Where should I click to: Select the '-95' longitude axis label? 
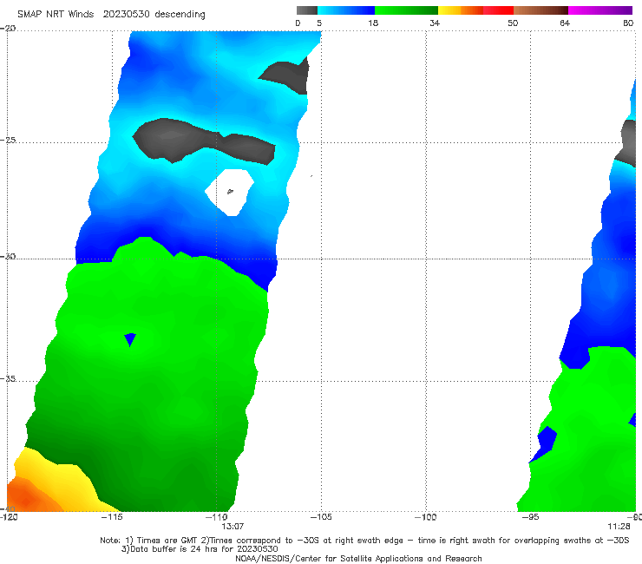pos(530,517)
